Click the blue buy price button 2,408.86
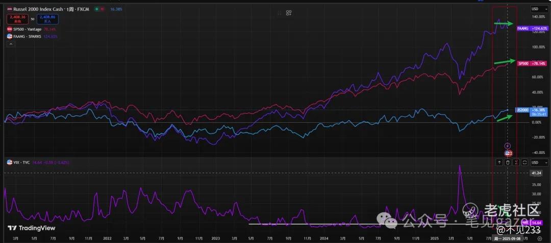Screen dimensions: 551x243 click(47, 18)
